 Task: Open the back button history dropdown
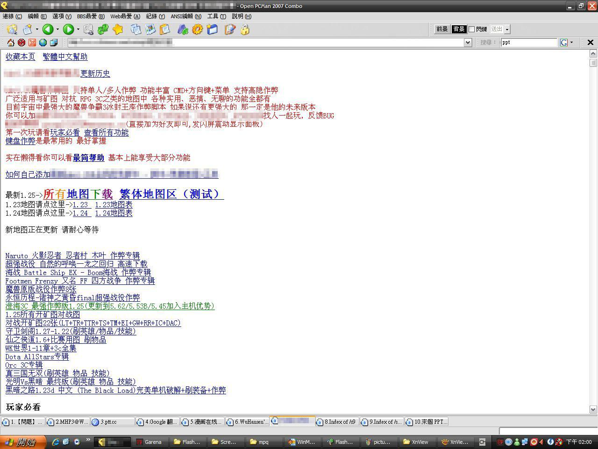[x=57, y=29]
